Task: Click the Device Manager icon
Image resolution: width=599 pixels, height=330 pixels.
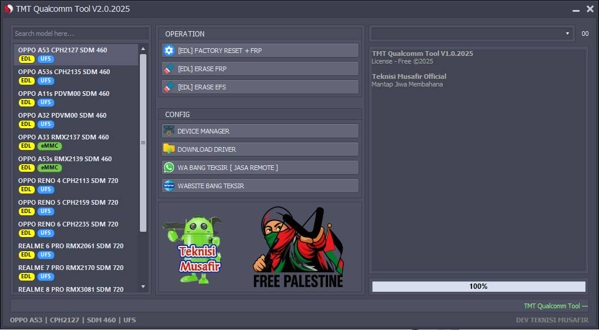Action: pos(169,131)
